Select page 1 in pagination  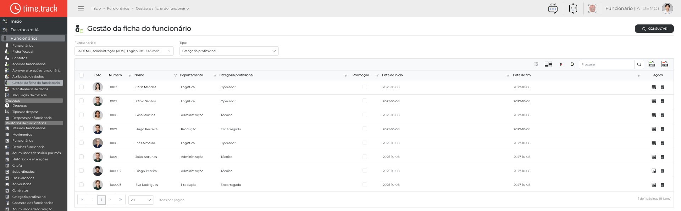pos(101,200)
